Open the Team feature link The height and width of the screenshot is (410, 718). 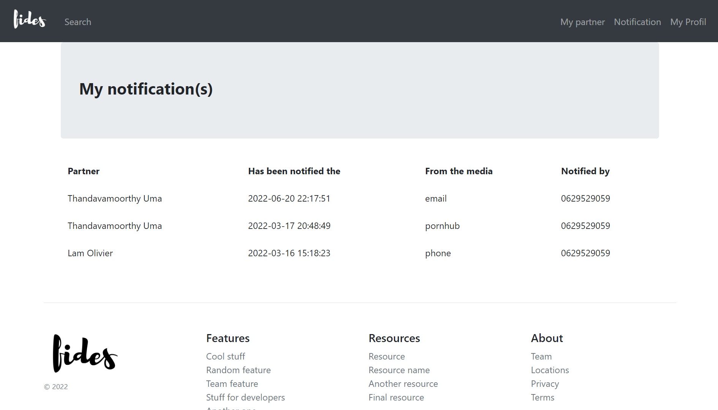click(x=232, y=384)
